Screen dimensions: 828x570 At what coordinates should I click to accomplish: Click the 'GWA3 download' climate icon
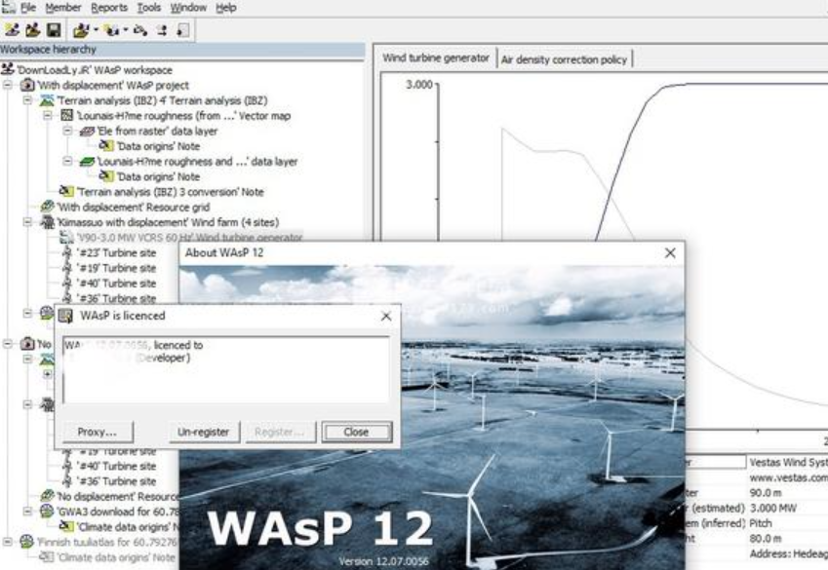coord(47,511)
